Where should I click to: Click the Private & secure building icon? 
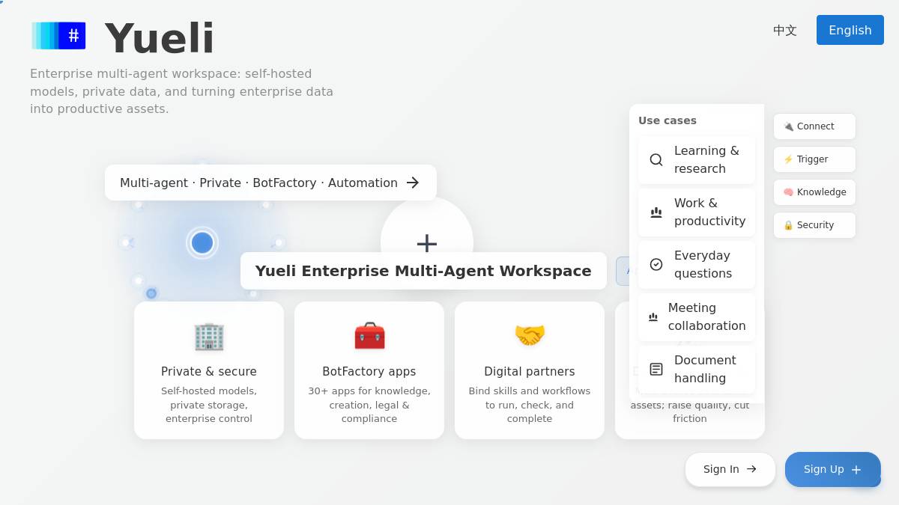pos(209,336)
